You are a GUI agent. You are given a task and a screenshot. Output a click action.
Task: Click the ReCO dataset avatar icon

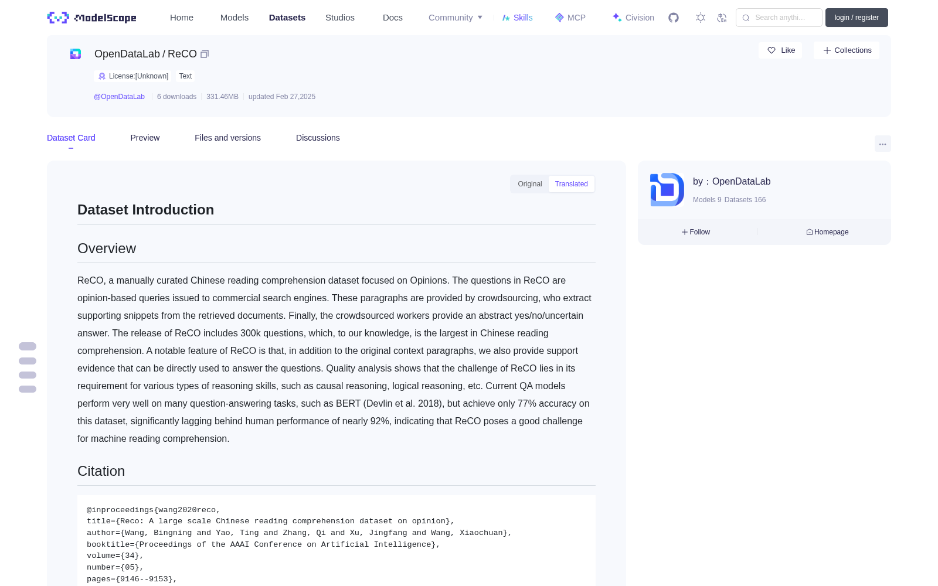click(x=76, y=54)
